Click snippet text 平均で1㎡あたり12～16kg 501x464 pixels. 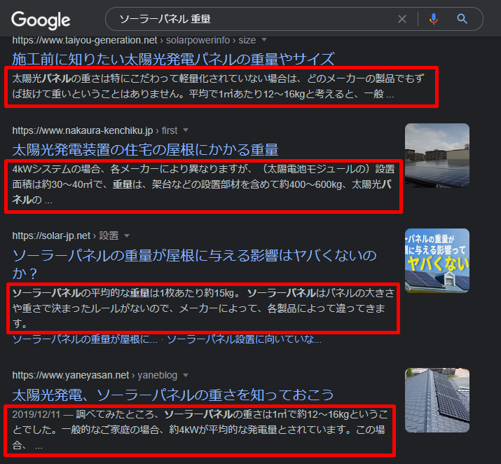[x=247, y=94]
